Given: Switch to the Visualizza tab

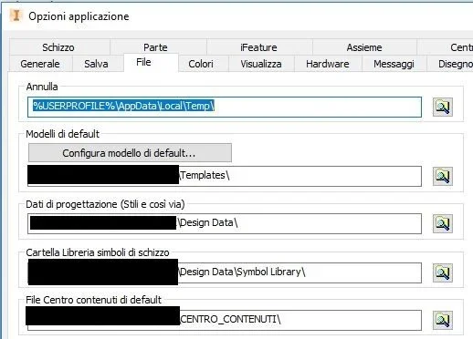Looking at the screenshot, I should coord(261,64).
